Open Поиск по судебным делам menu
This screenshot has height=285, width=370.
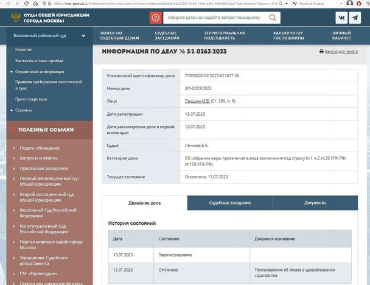tap(115, 35)
